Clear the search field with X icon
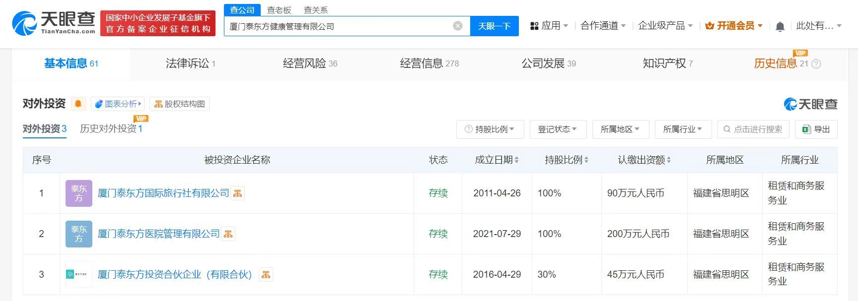Screen dimensions: 858x301 458,26
